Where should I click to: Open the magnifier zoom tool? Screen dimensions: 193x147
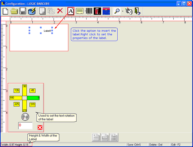117,11
